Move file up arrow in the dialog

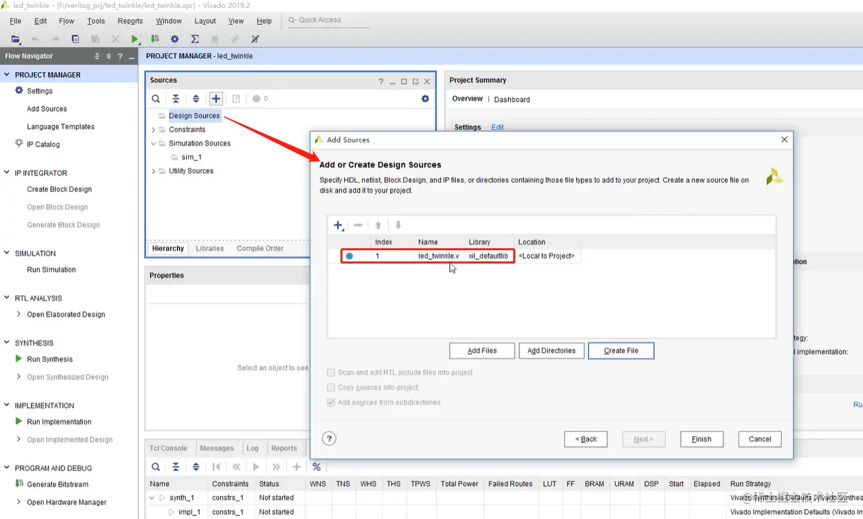click(378, 225)
